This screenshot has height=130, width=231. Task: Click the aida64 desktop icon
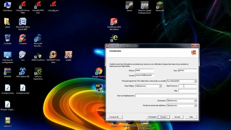[69, 56]
